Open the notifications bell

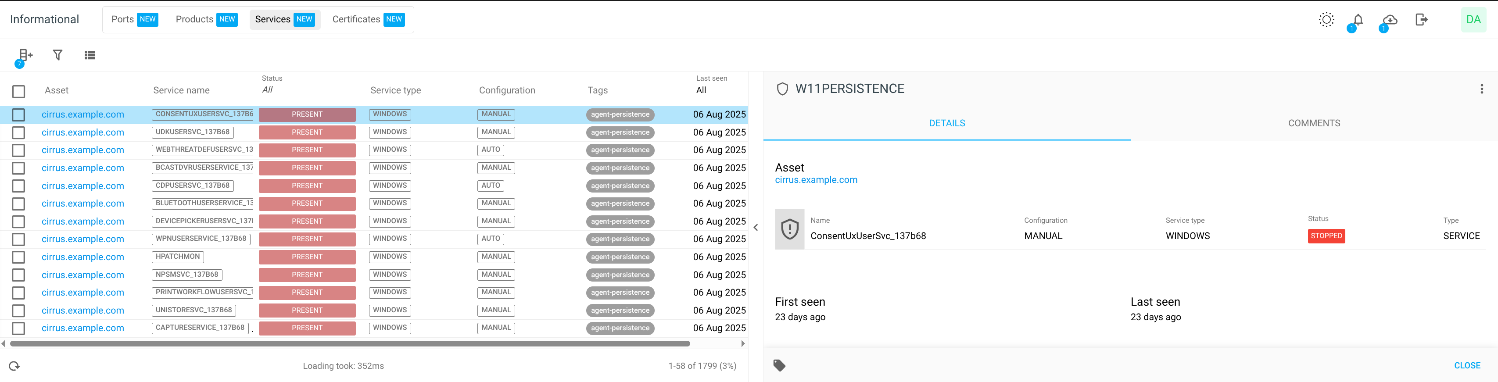click(1358, 20)
